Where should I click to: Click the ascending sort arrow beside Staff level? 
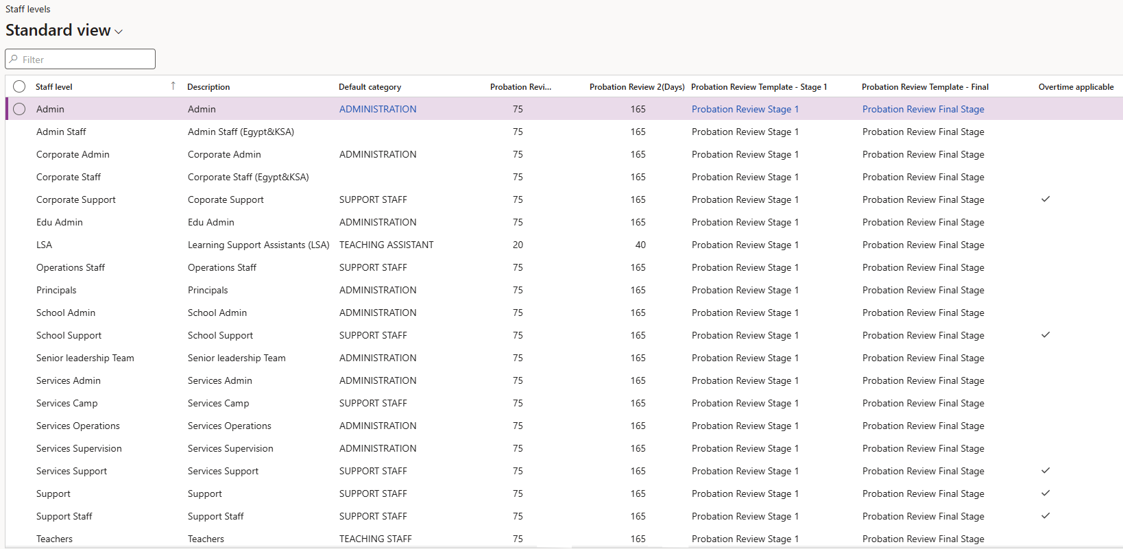[x=173, y=86]
